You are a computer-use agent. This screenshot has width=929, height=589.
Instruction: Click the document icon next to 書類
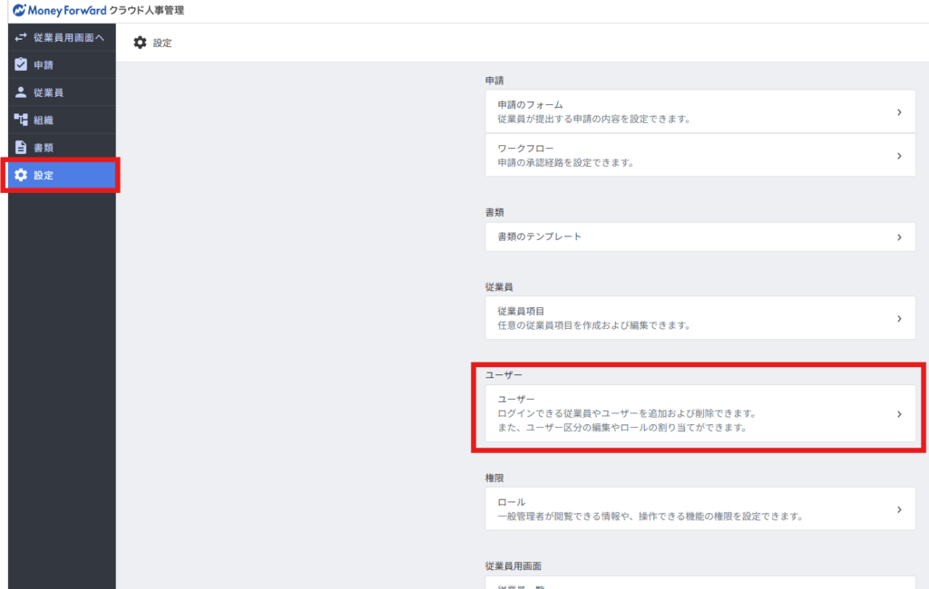(21, 147)
